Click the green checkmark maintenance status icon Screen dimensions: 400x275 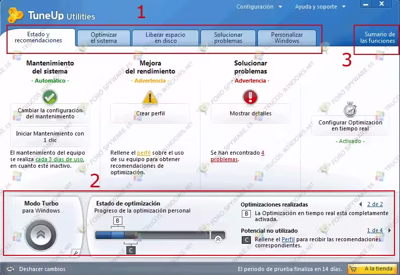[50, 97]
